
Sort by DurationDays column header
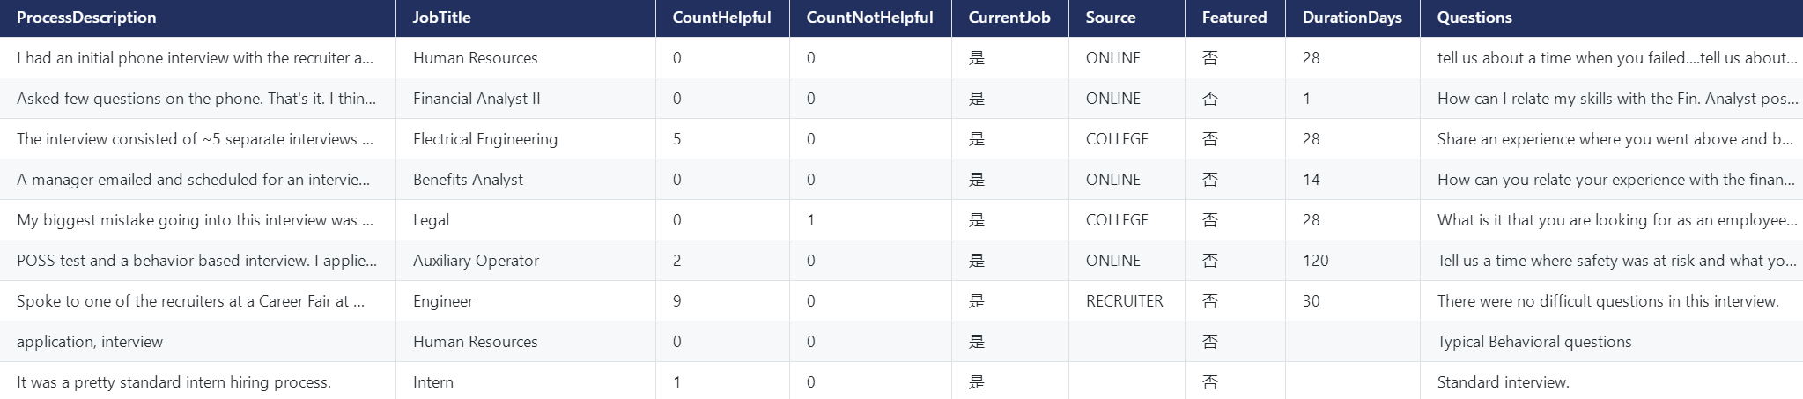tap(1352, 18)
